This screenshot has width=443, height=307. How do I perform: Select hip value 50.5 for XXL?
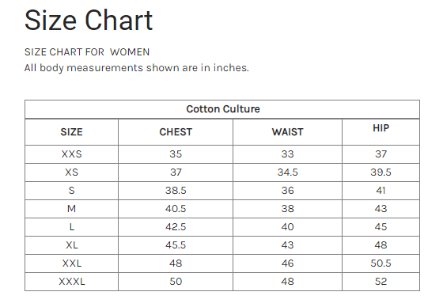381,263
